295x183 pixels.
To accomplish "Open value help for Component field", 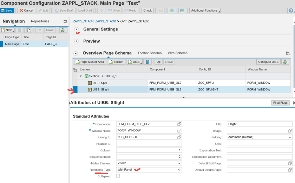I will click(179, 124).
